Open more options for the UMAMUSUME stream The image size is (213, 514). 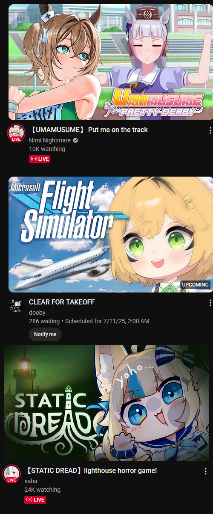[210, 130]
